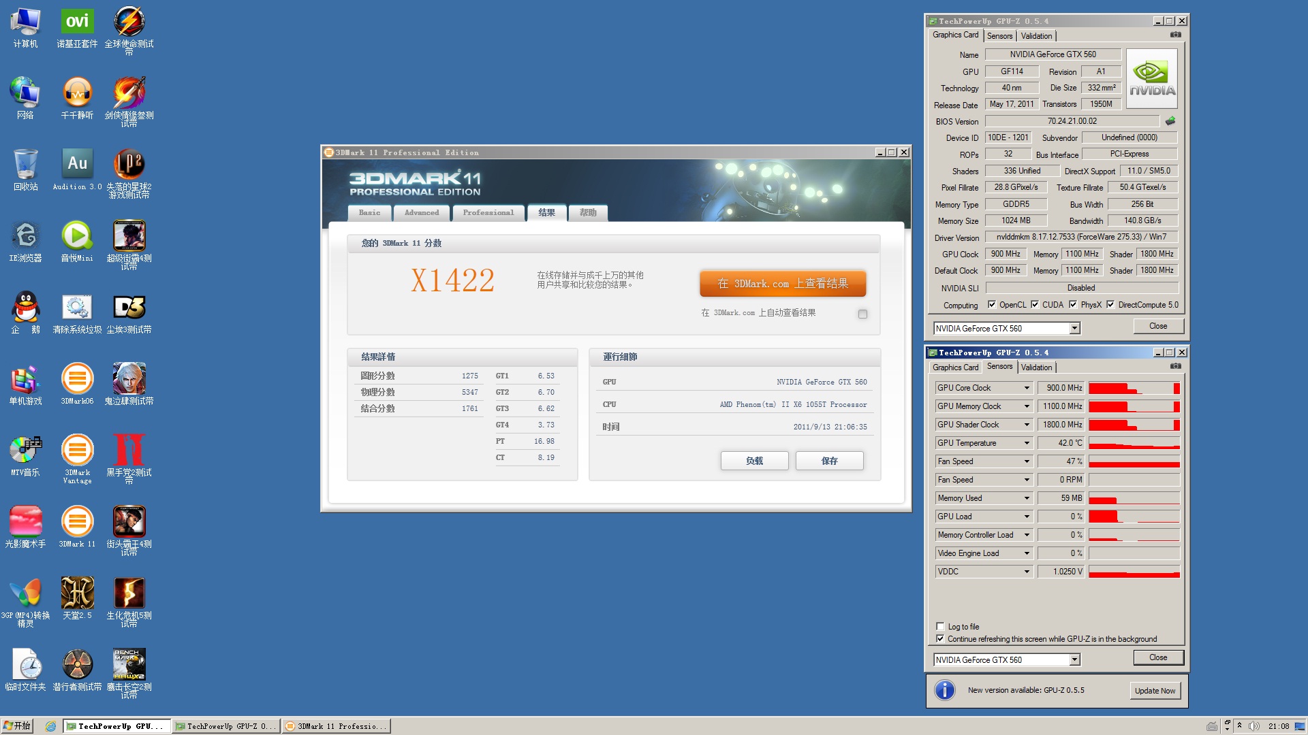Open GPU selector dropdown in top GPU-Z window
The width and height of the screenshot is (1308, 735).
click(1074, 329)
